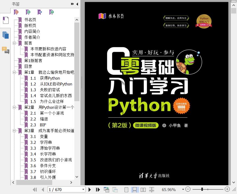Click the bookmark list's up scroll arrow
This screenshot has height=194, width=237.
[77, 20]
